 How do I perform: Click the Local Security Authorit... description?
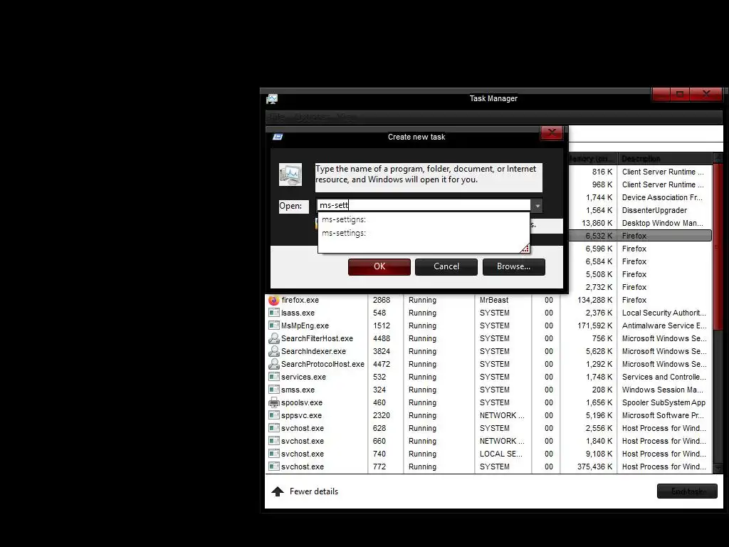pyautogui.click(x=664, y=313)
